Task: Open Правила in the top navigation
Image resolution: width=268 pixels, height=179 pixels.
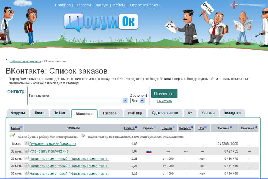Action: [x=63, y=5]
